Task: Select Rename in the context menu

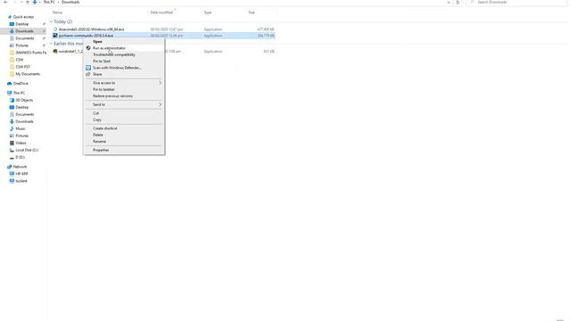Action: click(99, 142)
